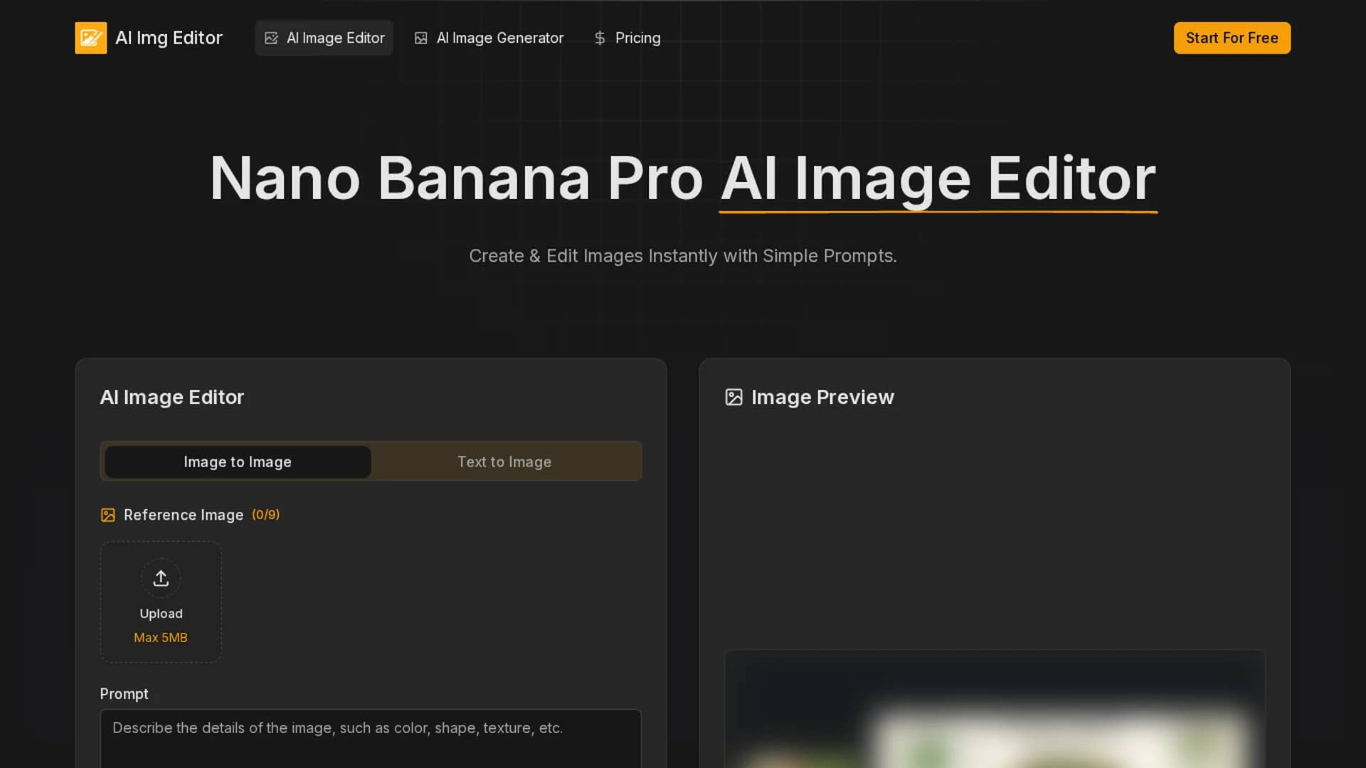Viewport: 1366px width, 768px height.
Task: Click the Start For Free button
Action: pyautogui.click(x=1232, y=38)
